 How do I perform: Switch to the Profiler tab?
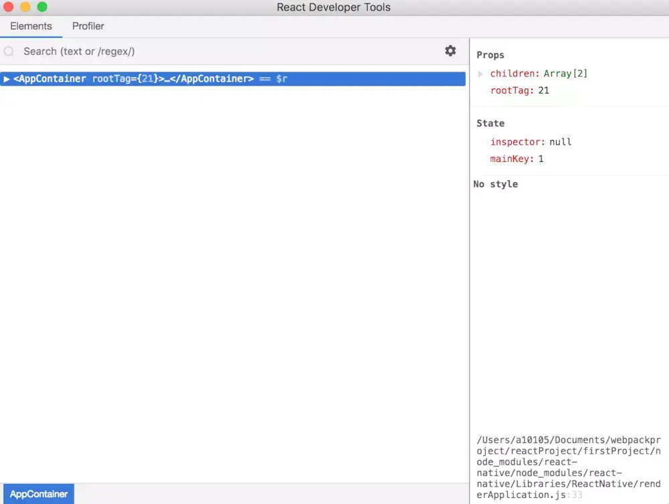(88, 26)
